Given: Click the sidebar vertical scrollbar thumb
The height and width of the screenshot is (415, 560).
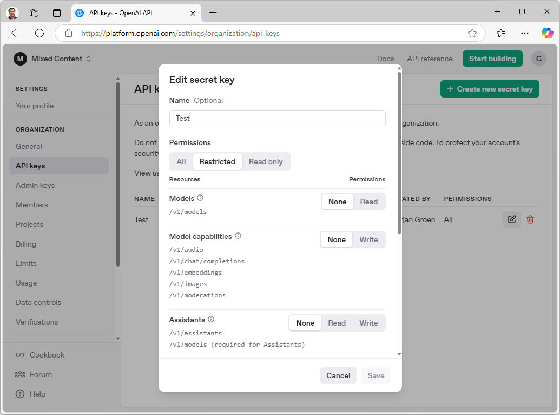Looking at the screenshot, I should click(118, 174).
